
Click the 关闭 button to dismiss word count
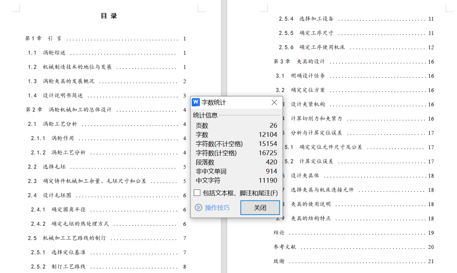[260, 208]
